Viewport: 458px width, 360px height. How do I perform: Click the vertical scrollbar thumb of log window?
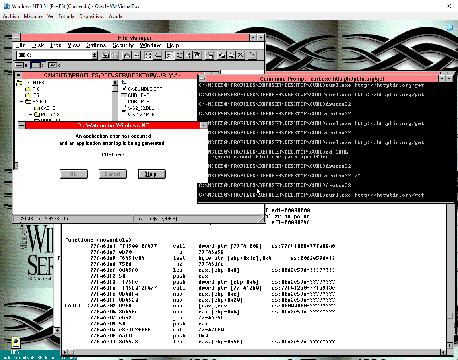pyautogui.click(x=449, y=316)
